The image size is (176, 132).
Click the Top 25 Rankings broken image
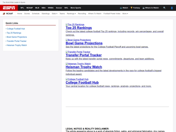coord(75,24)
